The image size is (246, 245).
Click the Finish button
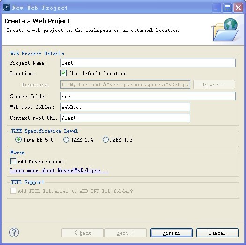[x=171, y=233]
